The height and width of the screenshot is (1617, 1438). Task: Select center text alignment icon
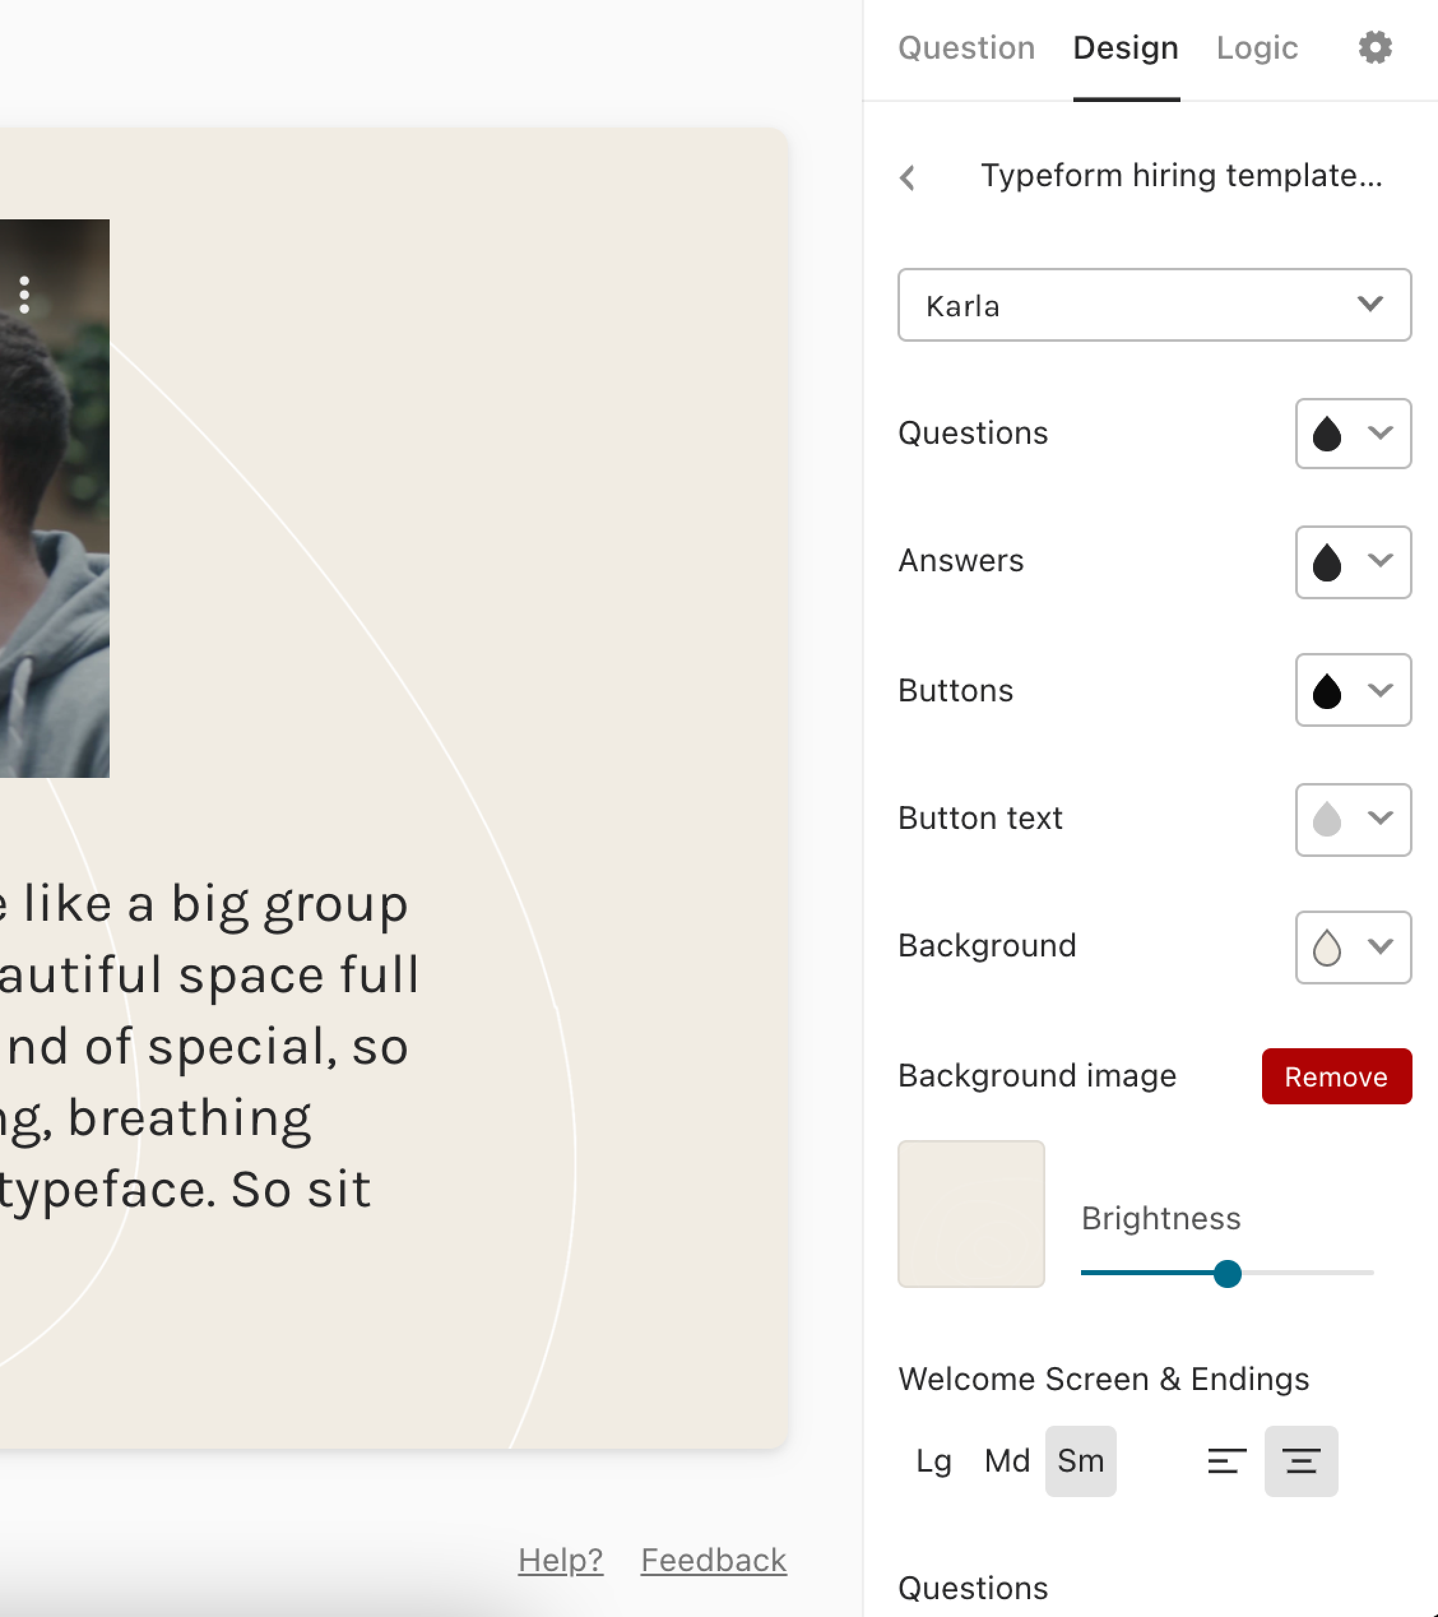coord(1301,1460)
